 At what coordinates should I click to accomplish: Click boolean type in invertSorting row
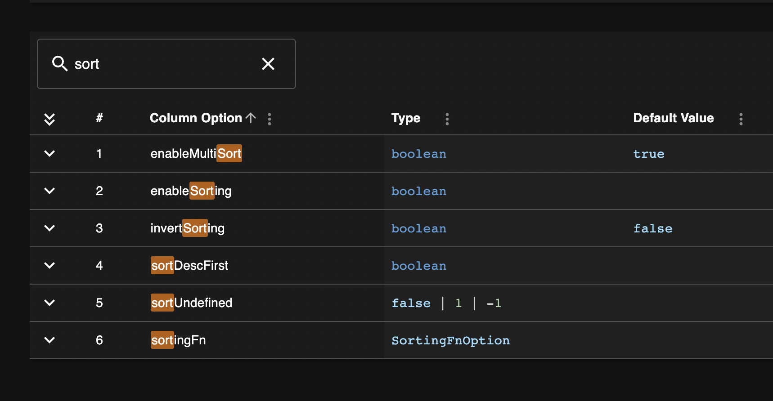click(419, 228)
